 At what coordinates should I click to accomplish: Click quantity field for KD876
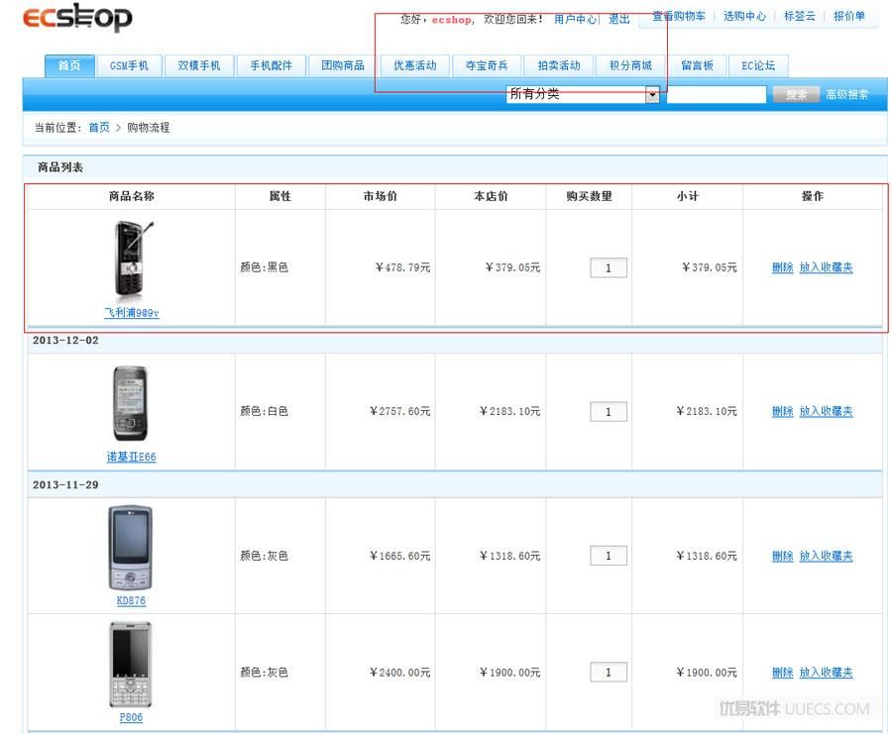[609, 556]
